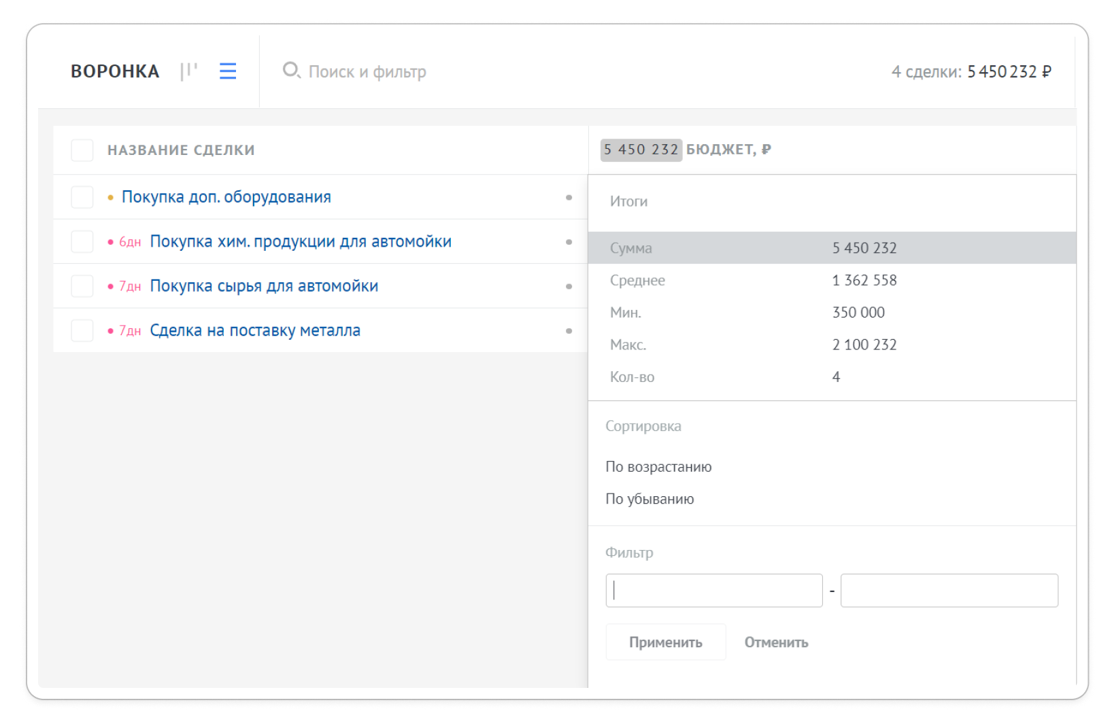Click the pink status dot near Сделка на поставку металла

tap(111, 330)
